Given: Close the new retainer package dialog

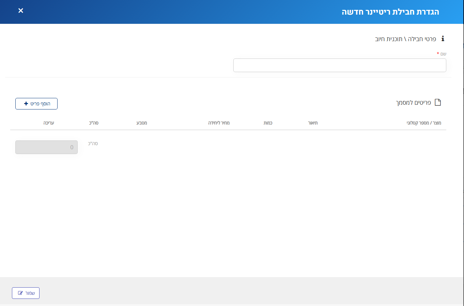Looking at the screenshot, I should coord(21,11).
